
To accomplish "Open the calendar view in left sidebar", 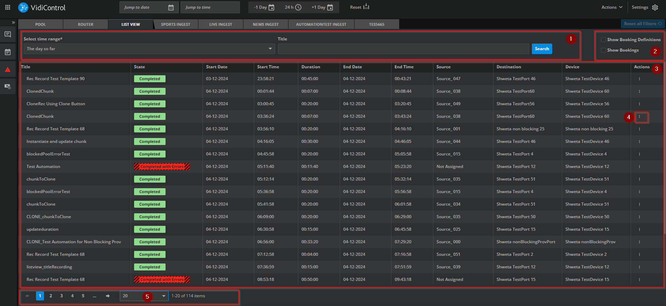I will click(8, 52).
